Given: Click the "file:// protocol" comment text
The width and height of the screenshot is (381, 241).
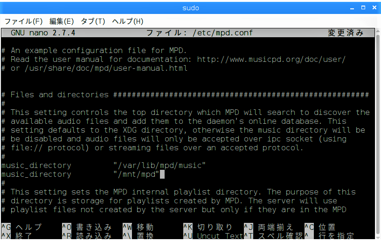Looking at the screenshot, I should click(x=50, y=148).
